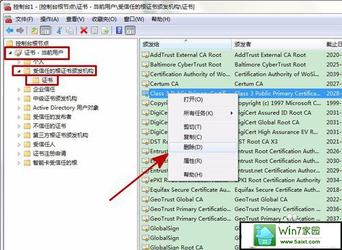Click the AddTrust External CA Root certificate icon

(145, 55)
